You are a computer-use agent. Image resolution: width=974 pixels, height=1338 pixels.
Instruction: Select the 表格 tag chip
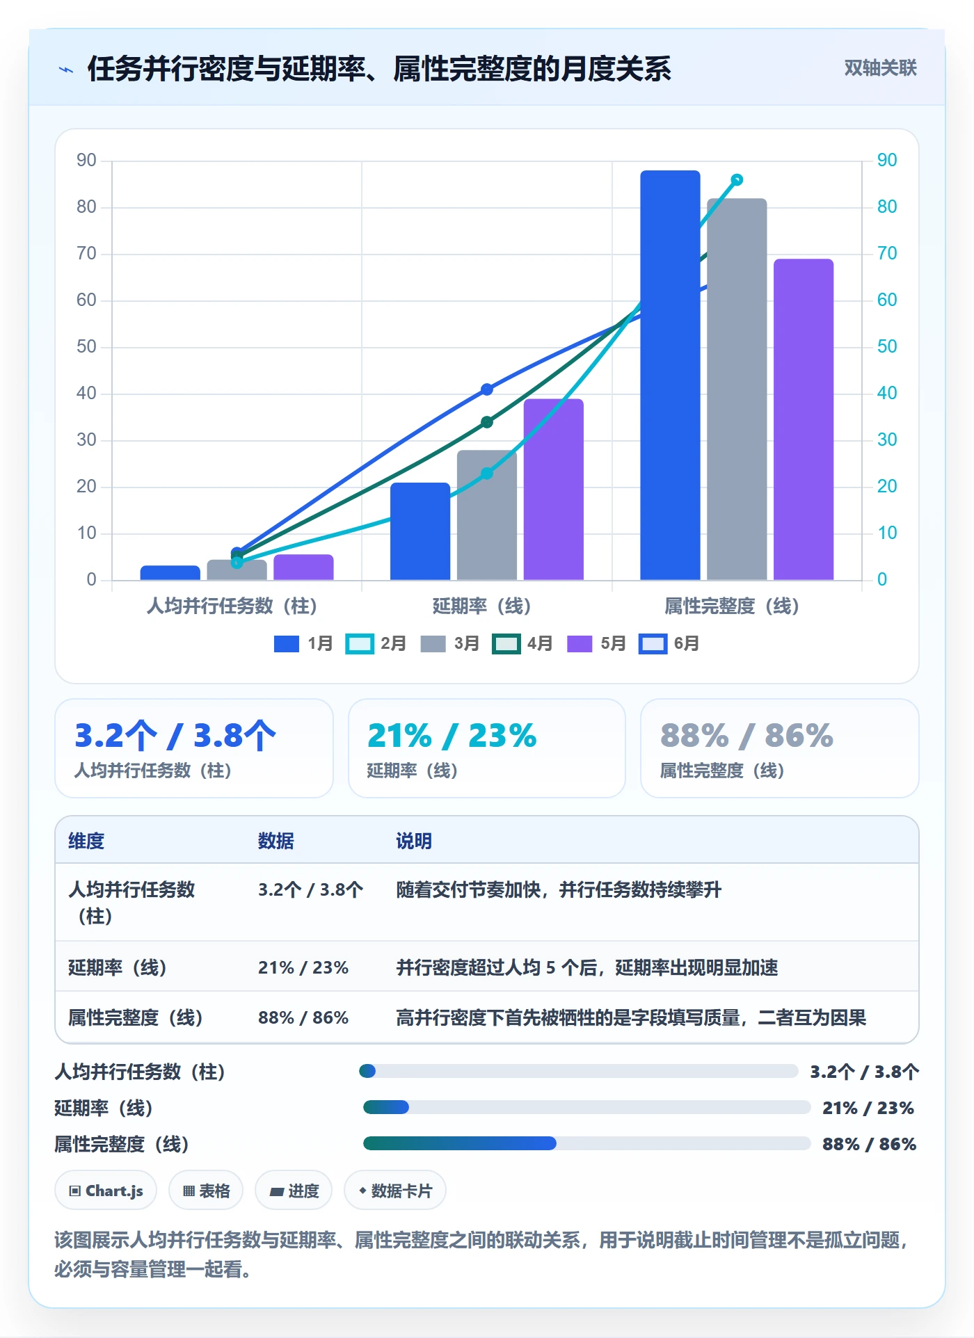coord(206,1191)
